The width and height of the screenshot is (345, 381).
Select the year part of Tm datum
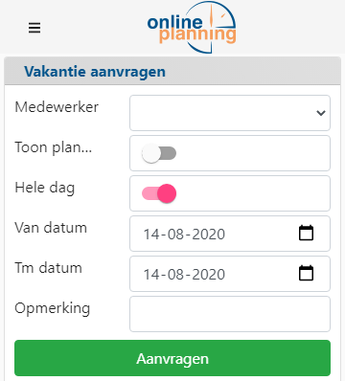[x=209, y=275]
